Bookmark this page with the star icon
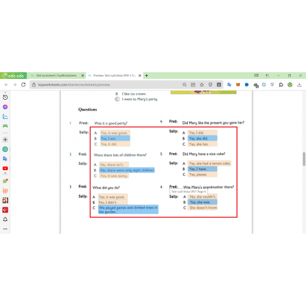Image resolution: width=306 pixels, height=306 pixels. (x=202, y=84)
